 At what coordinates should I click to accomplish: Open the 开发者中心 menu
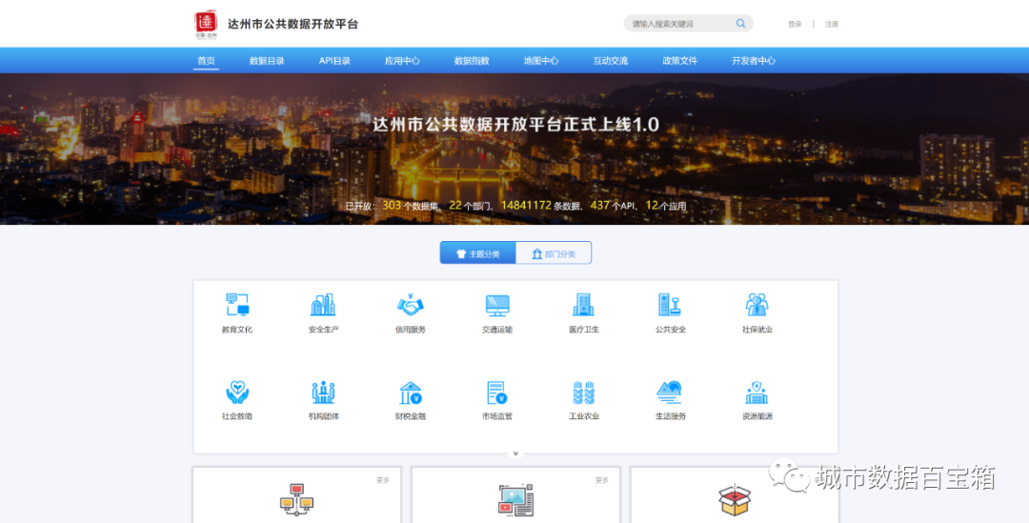[x=754, y=60]
